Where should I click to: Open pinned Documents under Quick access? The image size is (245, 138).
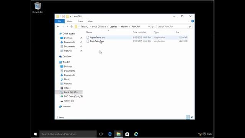70,46
